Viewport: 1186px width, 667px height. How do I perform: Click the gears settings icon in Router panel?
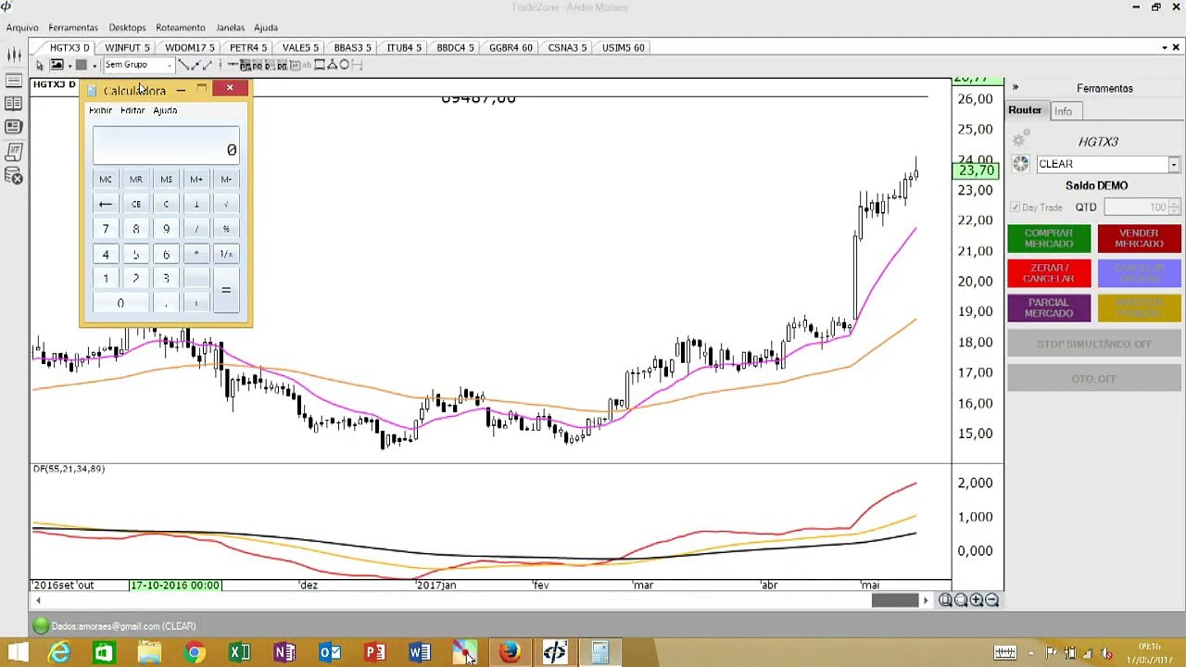click(x=1020, y=140)
